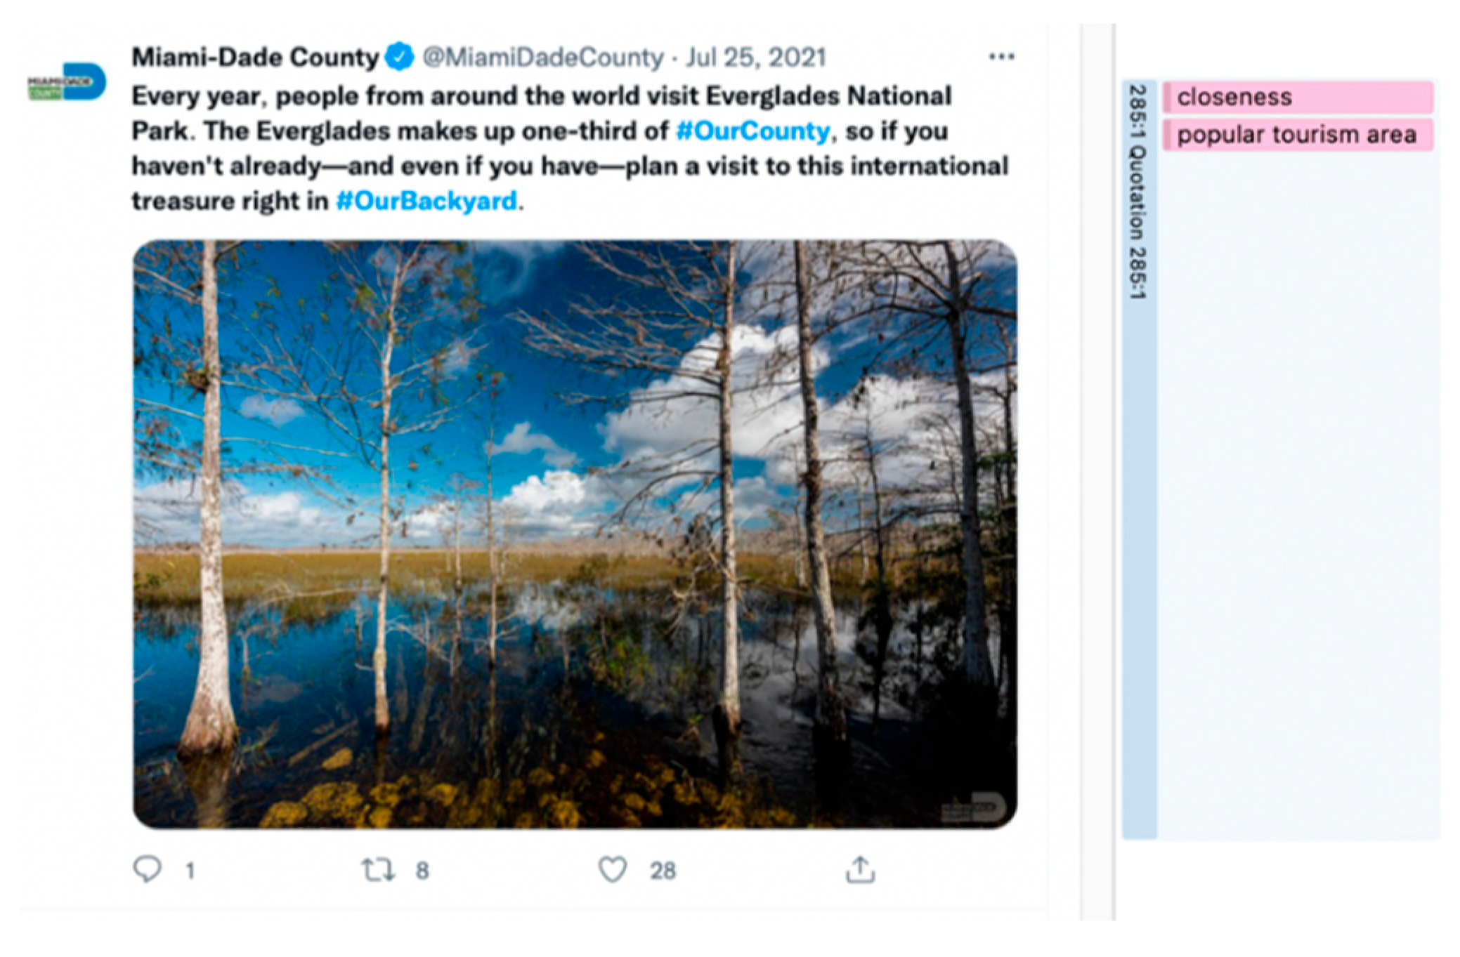Retweet the Miami-Dade County post
This screenshot has height=957, width=1460.
pos(378,870)
